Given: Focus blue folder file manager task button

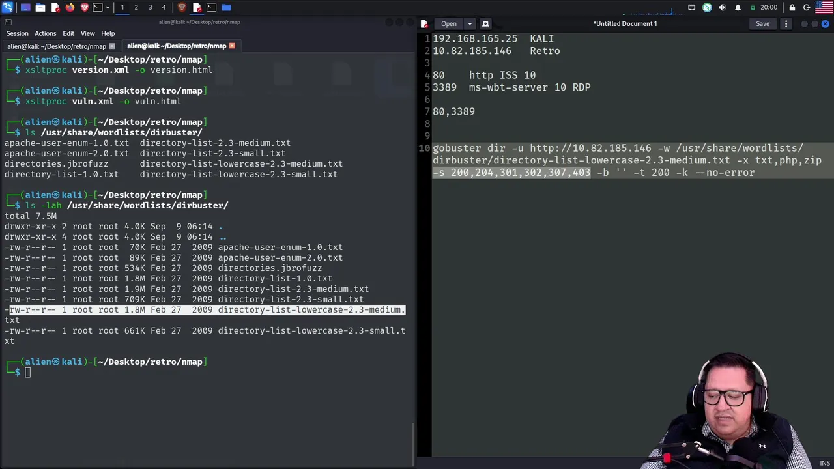Looking at the screenshot, I should click(226, 7).
